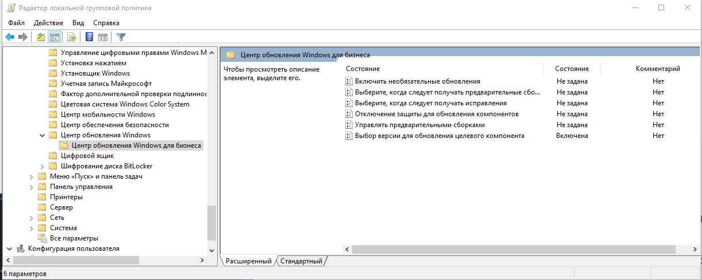Select the Установка нажатием folder
The image size is (702, 280).
93,63
